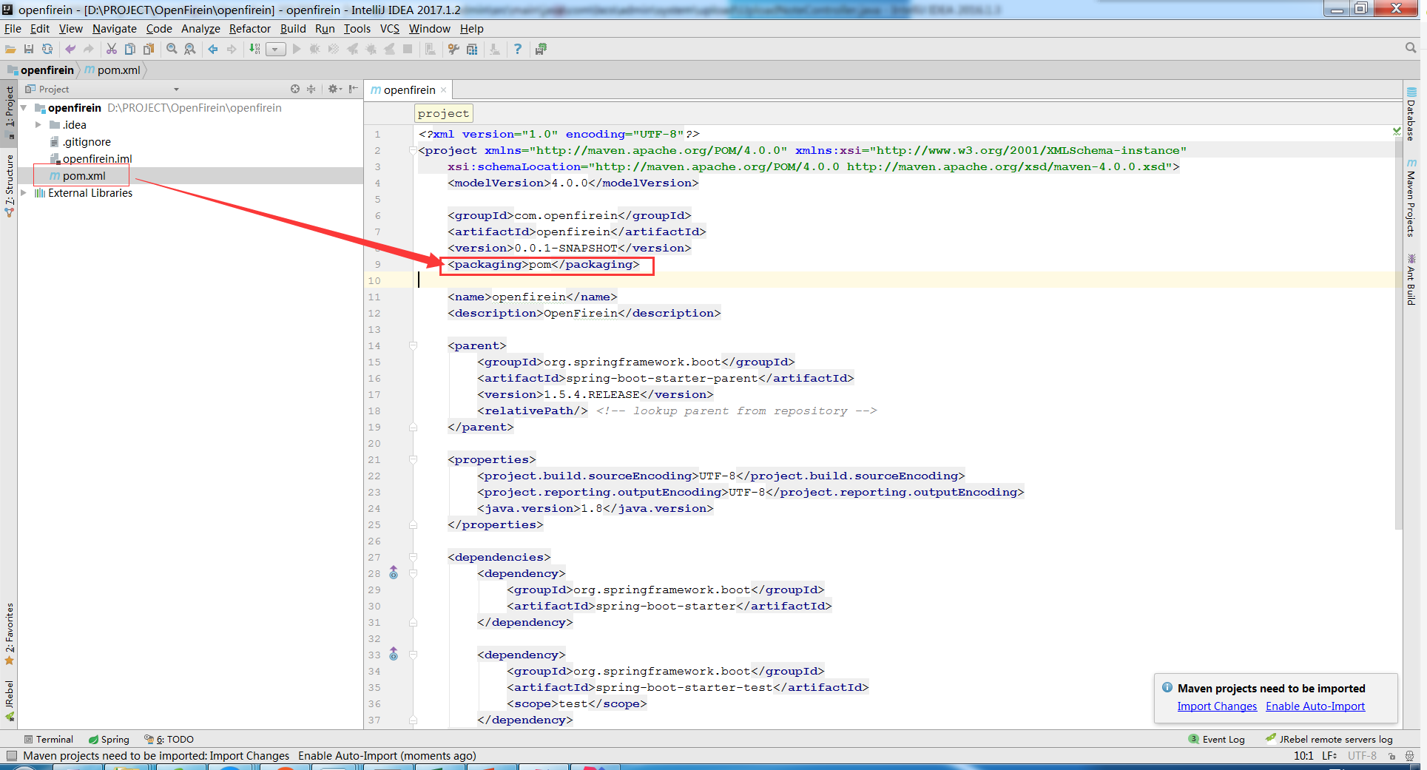The height and width of the screenshot is (770, 1427).
Task: Open the Refactor menu
Action: 249,29
